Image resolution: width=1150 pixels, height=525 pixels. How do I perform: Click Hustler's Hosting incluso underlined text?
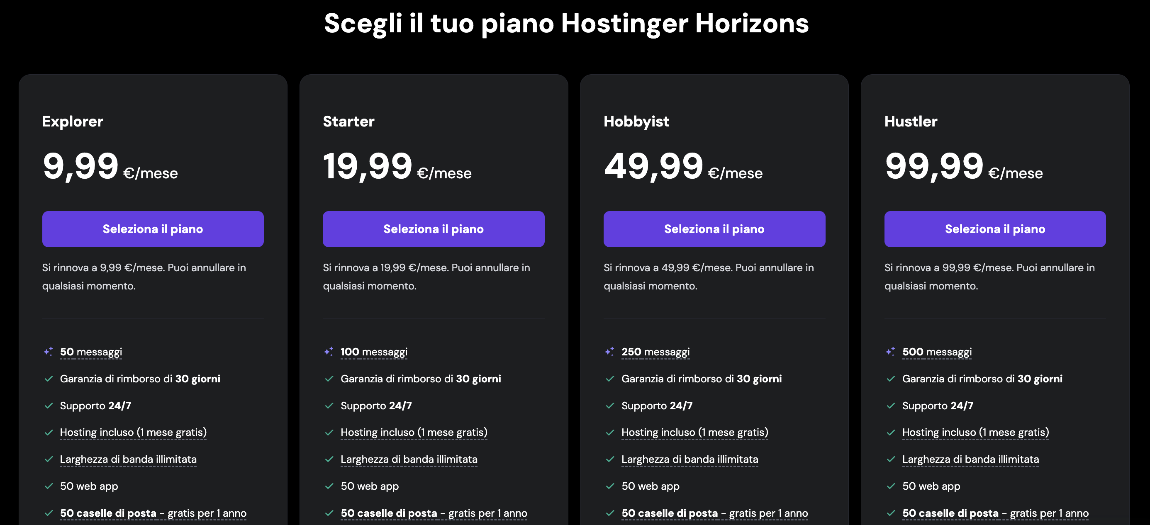click(975, 432)
